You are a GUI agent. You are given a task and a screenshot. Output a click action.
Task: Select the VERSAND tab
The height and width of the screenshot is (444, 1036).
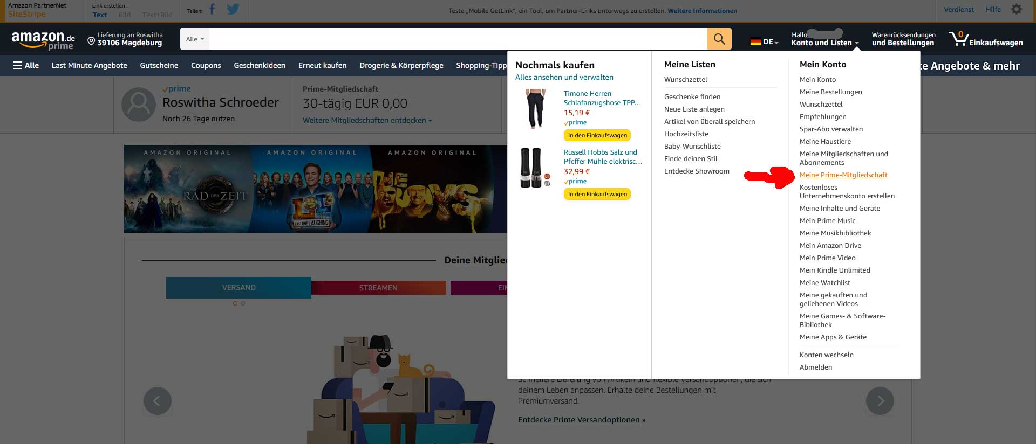[238, 288]
